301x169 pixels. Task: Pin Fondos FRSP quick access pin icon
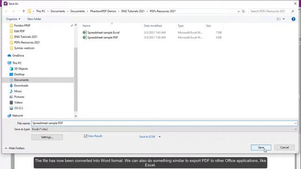72,25
